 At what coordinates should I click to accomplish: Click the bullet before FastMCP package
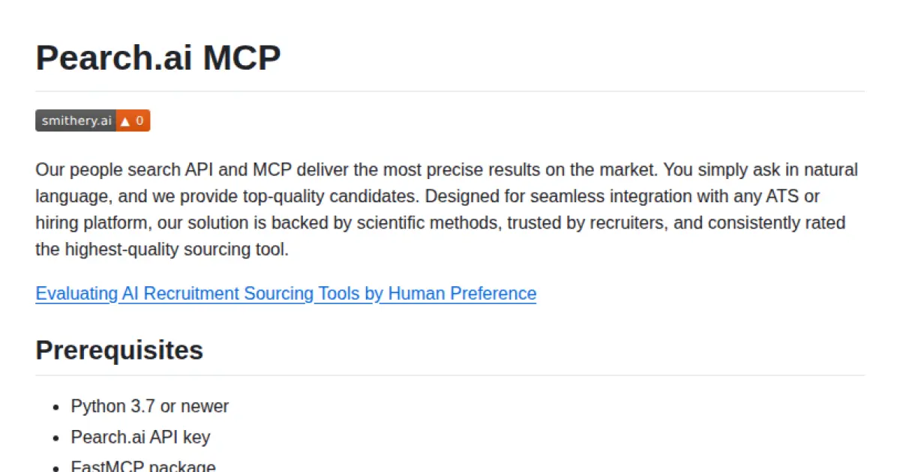[x=55, y=468]
